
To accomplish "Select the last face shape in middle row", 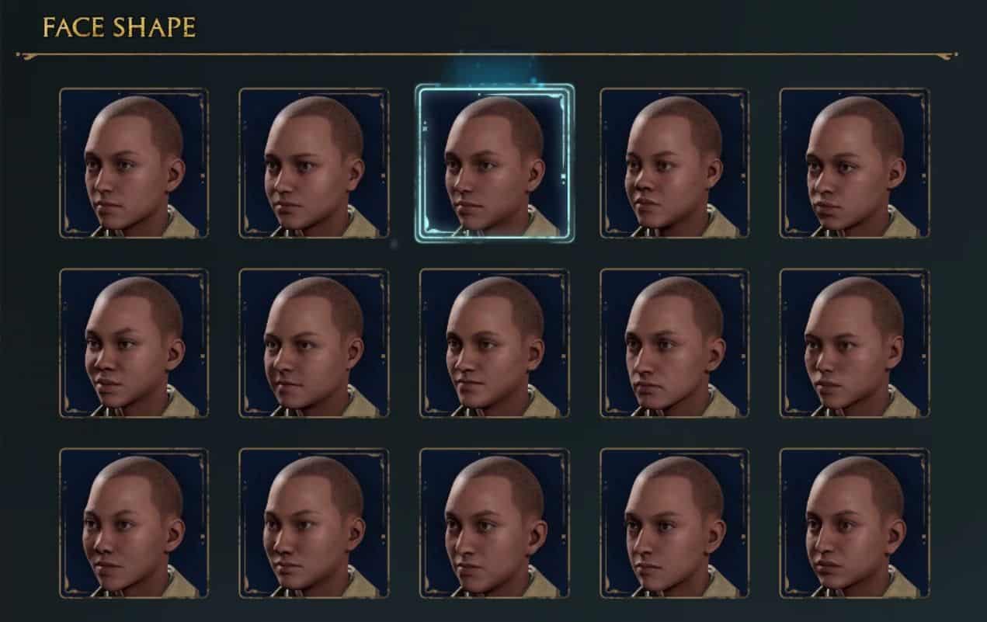I will click(x=855, y=343).
